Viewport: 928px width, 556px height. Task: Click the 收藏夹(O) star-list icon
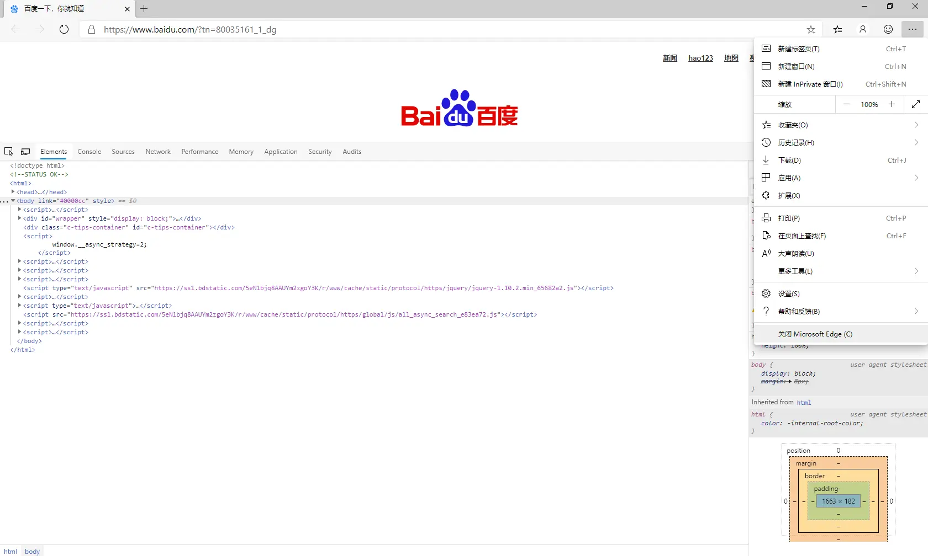pos(766,125)
